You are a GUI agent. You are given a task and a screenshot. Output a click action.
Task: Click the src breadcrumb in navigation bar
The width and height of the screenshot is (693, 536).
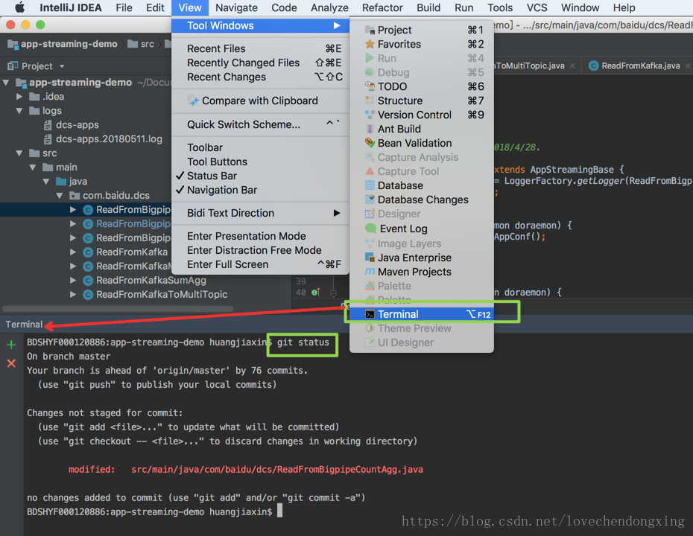141,44
